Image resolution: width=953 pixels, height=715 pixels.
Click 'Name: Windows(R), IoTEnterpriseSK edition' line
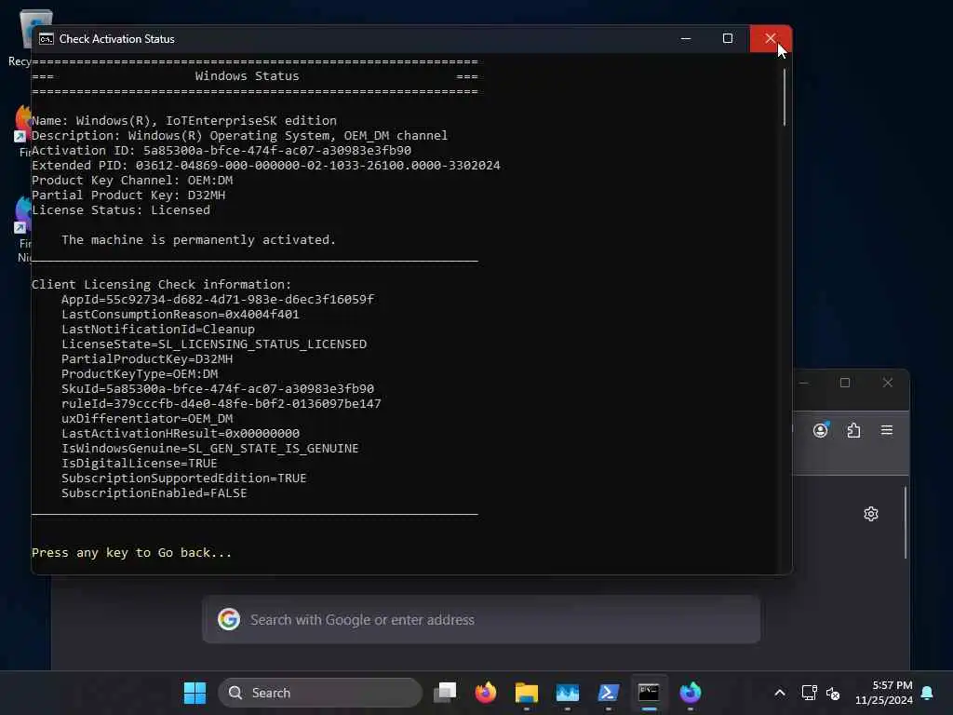pyautogui.click(x=184, y=120)
